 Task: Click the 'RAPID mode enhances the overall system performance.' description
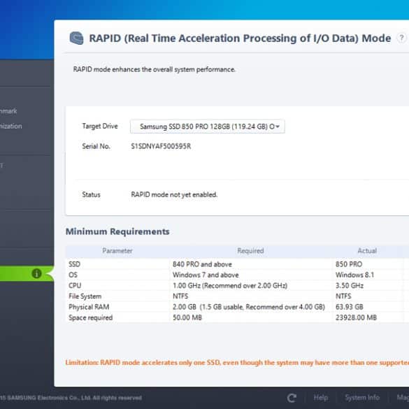pos(154,69)
